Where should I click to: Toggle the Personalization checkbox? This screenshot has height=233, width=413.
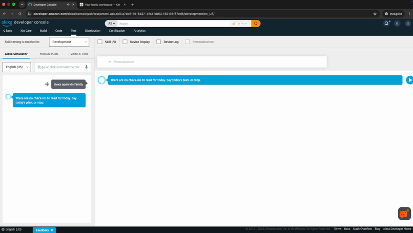[187, 42]
